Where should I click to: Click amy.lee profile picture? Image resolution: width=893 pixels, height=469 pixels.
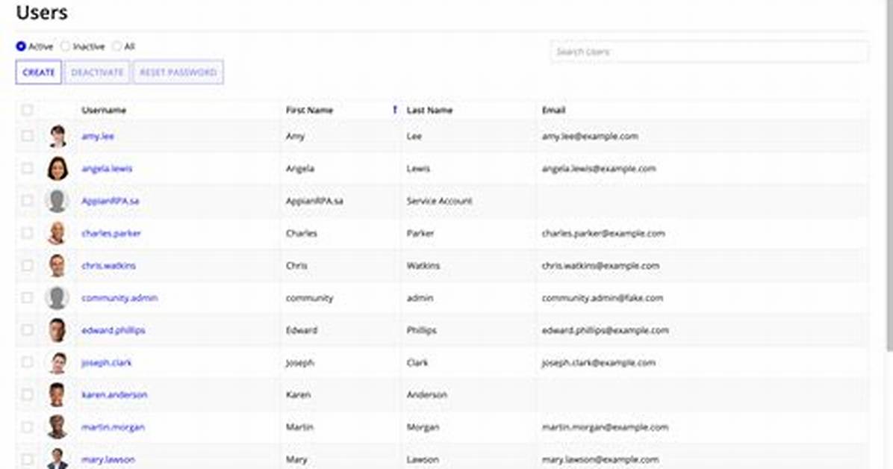coord(57,136)
